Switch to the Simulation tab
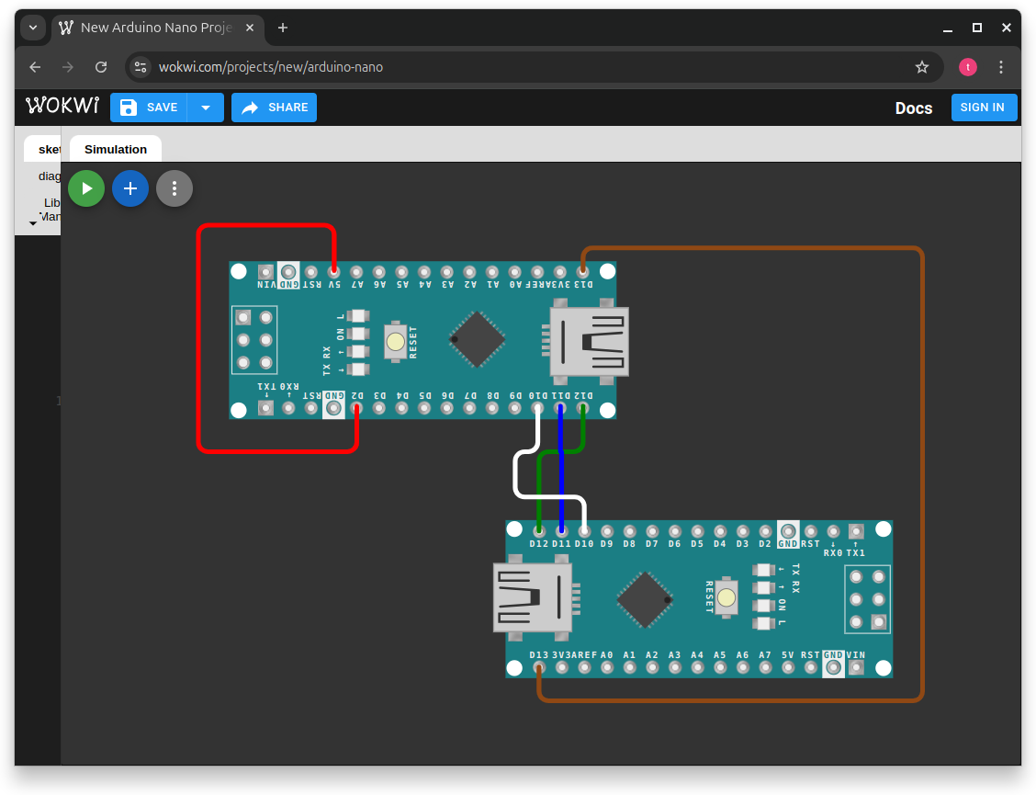Image resolution: width=1036 pixels, height=795 pixels. pyautogui.click(x=115, y=148)
